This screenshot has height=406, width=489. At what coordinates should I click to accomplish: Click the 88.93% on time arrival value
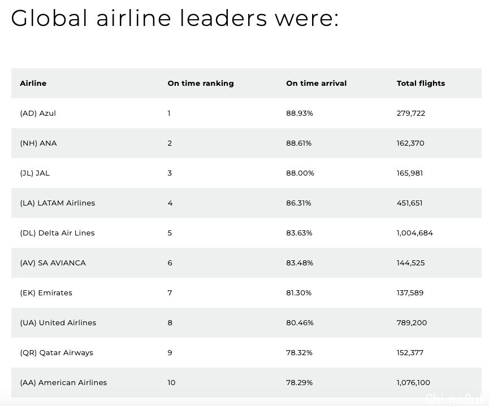[x=300, y=113]
